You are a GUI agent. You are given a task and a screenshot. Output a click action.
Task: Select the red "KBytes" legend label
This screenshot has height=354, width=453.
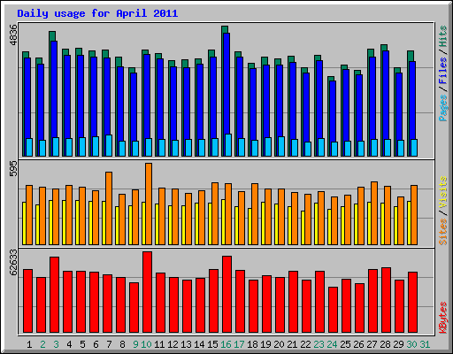[442, 318]
